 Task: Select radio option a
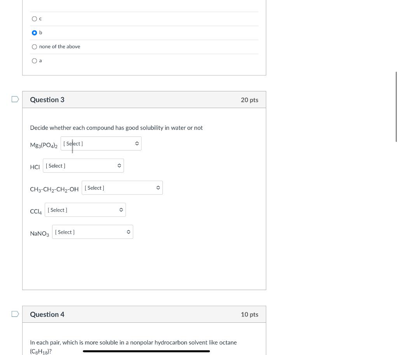point(34,61)
